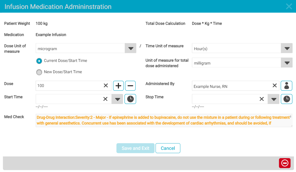Open total dose administered unit dropdown
This screenshot has height=172, width=296.
point(286,63)
